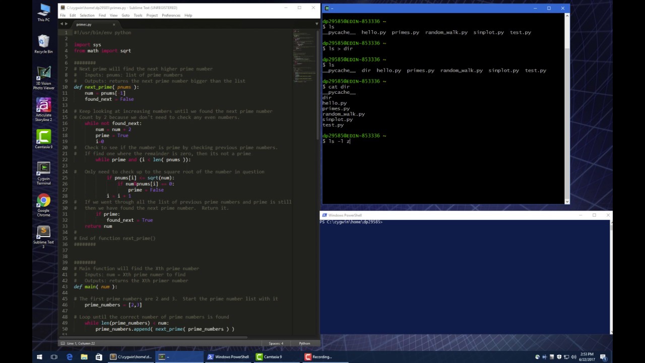
Task: Launch Edge browser from taskbar
Action: tap(69, 357)
